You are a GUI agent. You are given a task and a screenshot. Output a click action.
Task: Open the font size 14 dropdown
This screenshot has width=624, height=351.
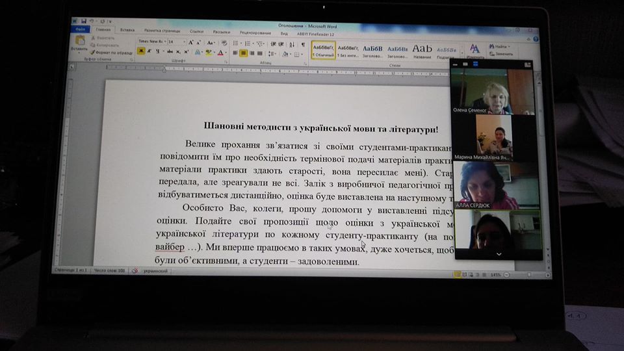point(184,42)
